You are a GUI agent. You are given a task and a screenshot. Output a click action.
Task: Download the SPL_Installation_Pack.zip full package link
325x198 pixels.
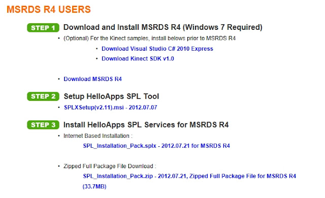pyautogui.click(x=189, y=176)
